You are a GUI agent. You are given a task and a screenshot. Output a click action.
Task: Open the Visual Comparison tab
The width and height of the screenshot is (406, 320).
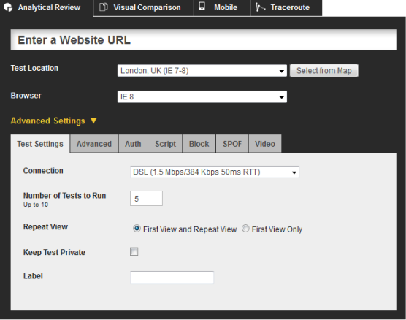[143, 8]
